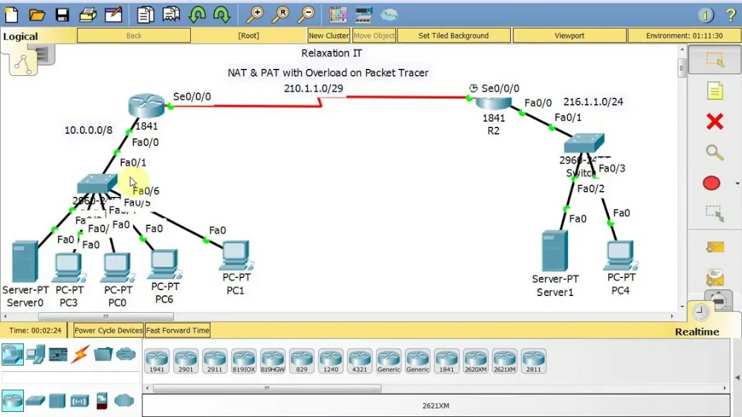Click Add Simple PDU envelope icon
This screenshot has width=742, height=417.
715,248
